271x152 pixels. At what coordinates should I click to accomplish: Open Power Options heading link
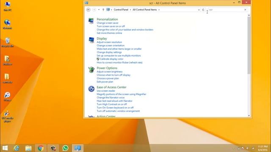click(107, 68)
